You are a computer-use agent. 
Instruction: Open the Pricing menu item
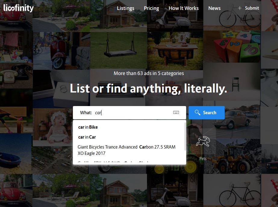[151, 8]
